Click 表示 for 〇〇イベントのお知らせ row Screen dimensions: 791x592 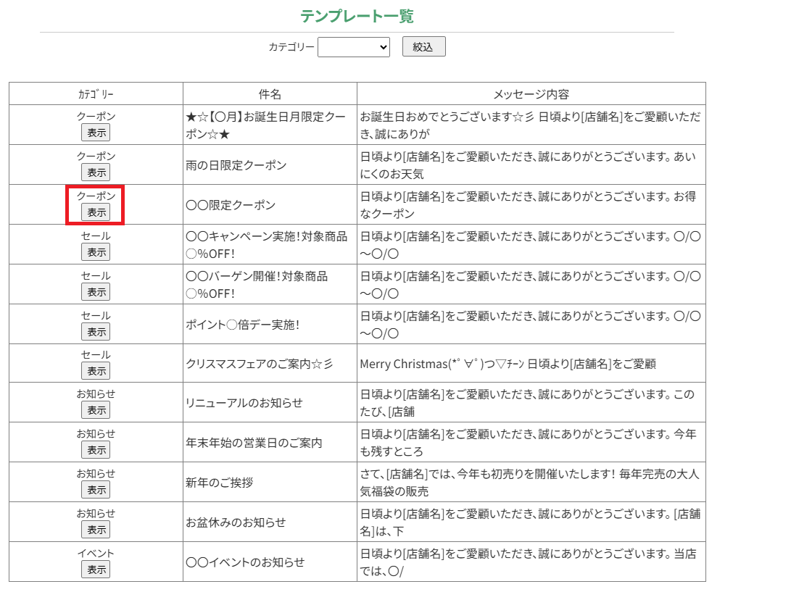click(x=96, y=570)
